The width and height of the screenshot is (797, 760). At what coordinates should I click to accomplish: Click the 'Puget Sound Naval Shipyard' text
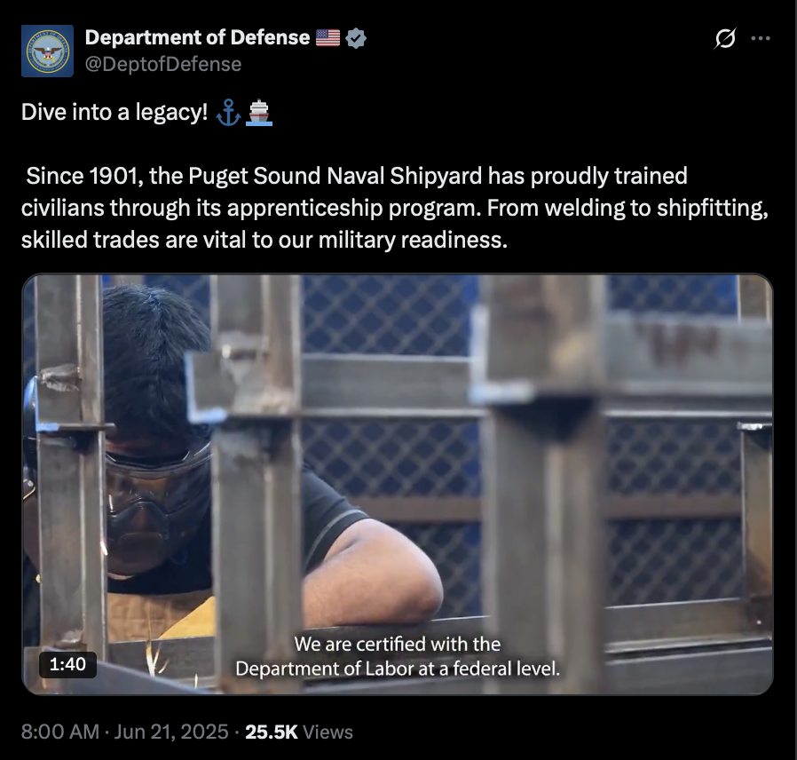(x=335, y=176)
